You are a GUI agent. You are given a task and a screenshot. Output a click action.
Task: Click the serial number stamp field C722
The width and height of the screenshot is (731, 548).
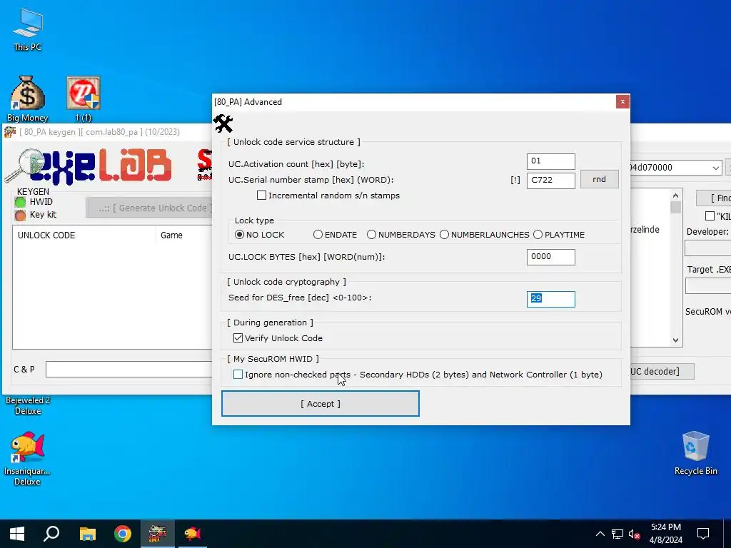550,181
